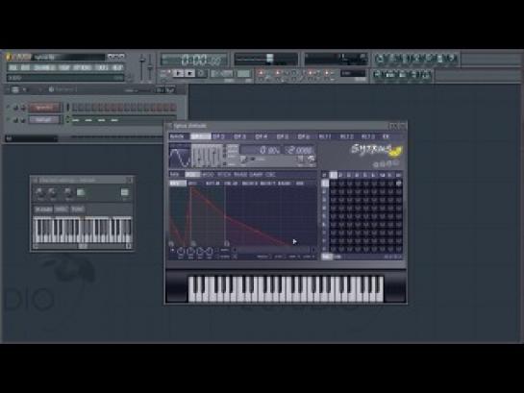524x393 pixels.
Task: Mute the first channel via its green LED
Action: [8, 108]
